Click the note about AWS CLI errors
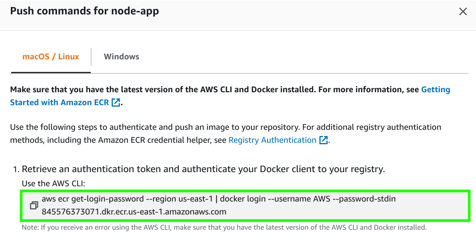 (223, 227)
